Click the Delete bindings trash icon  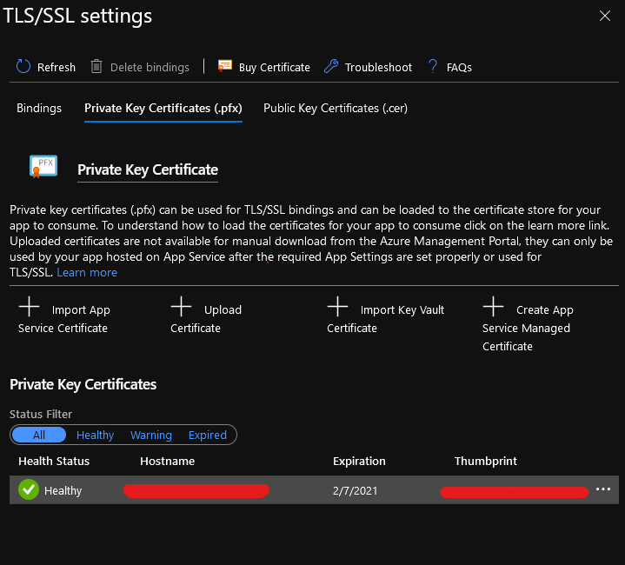coord(96,66)
